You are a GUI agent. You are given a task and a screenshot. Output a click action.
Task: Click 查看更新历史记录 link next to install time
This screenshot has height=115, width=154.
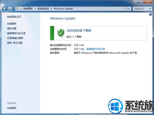pyautogui.click(x=96, y=49)
